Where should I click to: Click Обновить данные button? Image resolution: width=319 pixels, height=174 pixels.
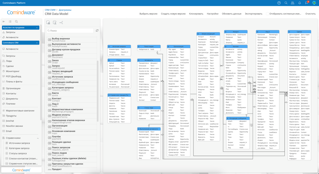[x=231, y=14]
